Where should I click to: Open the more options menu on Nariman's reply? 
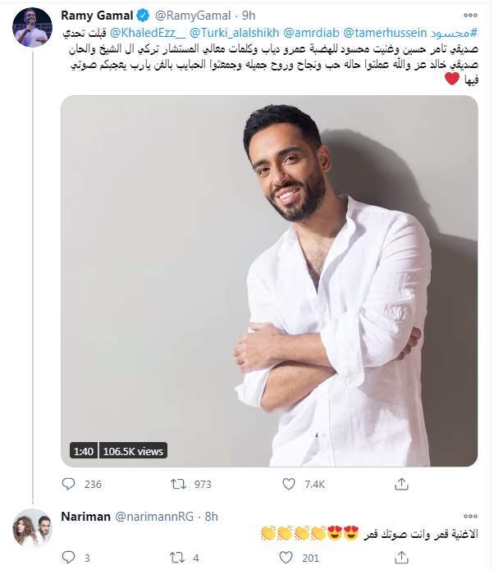[x=469, y=515]
